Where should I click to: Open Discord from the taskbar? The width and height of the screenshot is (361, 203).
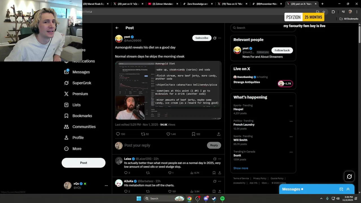tap(206, 198)
